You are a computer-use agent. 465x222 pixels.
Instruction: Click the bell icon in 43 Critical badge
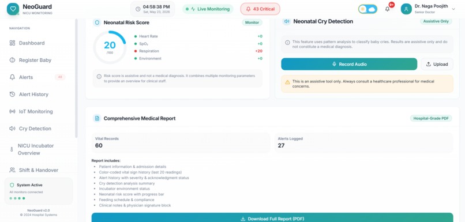[x=249, y=9]
